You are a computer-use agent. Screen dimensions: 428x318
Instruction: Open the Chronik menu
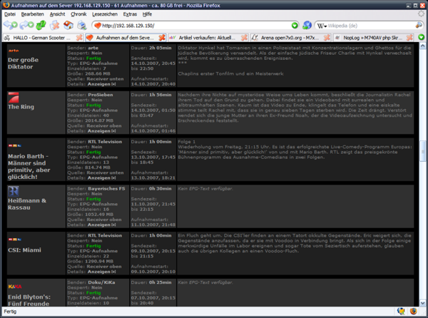coord(78,14)
